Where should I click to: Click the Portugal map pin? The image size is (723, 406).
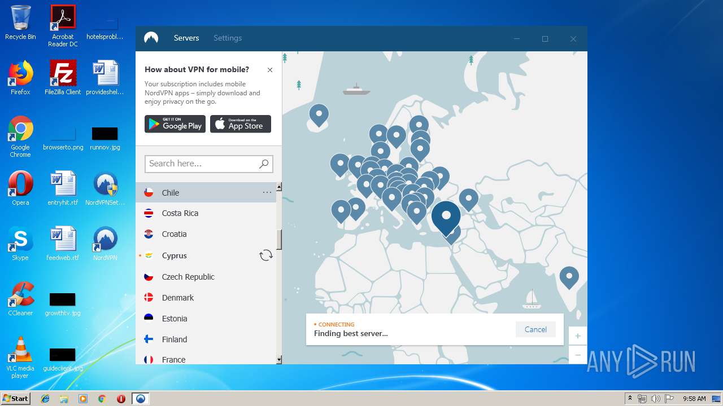click(341, 211)
